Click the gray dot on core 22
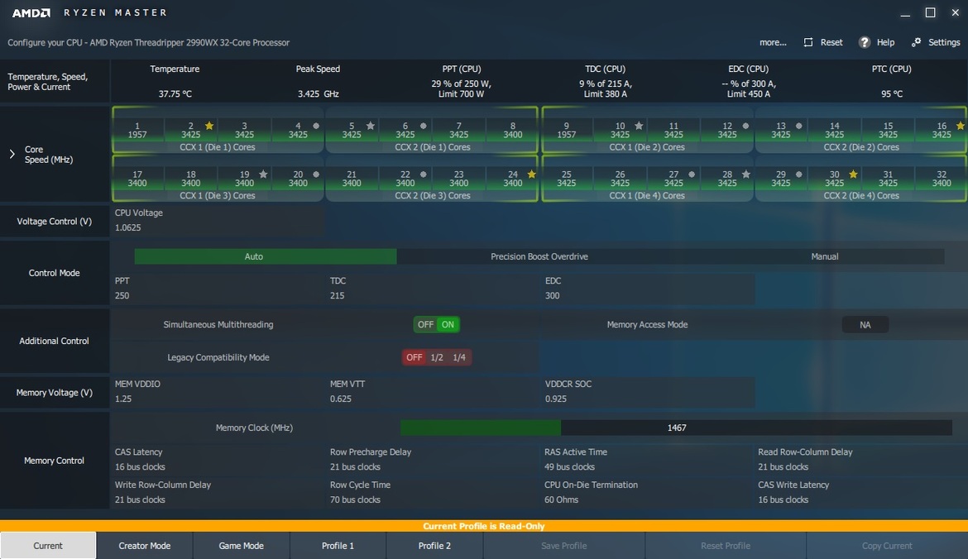968x559 pixels. [x=424, y=174]
